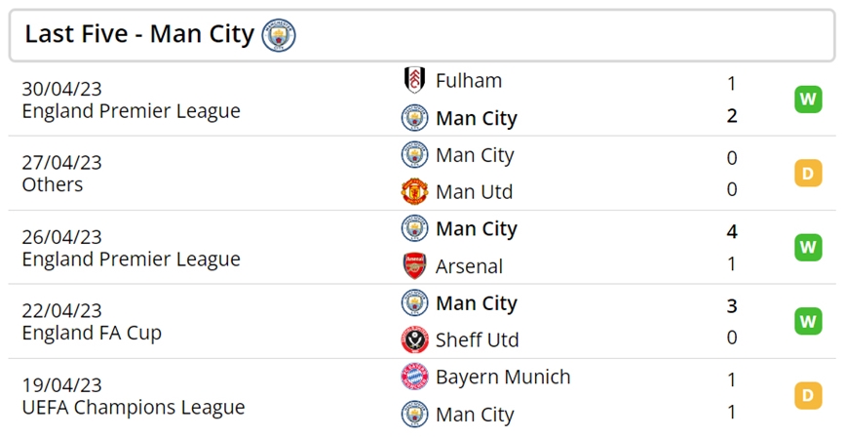The image size is (848, 438).
Task: Click UEFA Champions League competition label
Action: 134,407
